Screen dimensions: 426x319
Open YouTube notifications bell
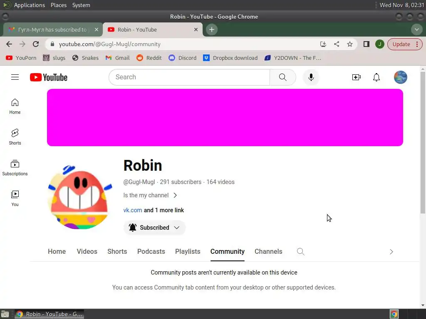coord(376,77)
